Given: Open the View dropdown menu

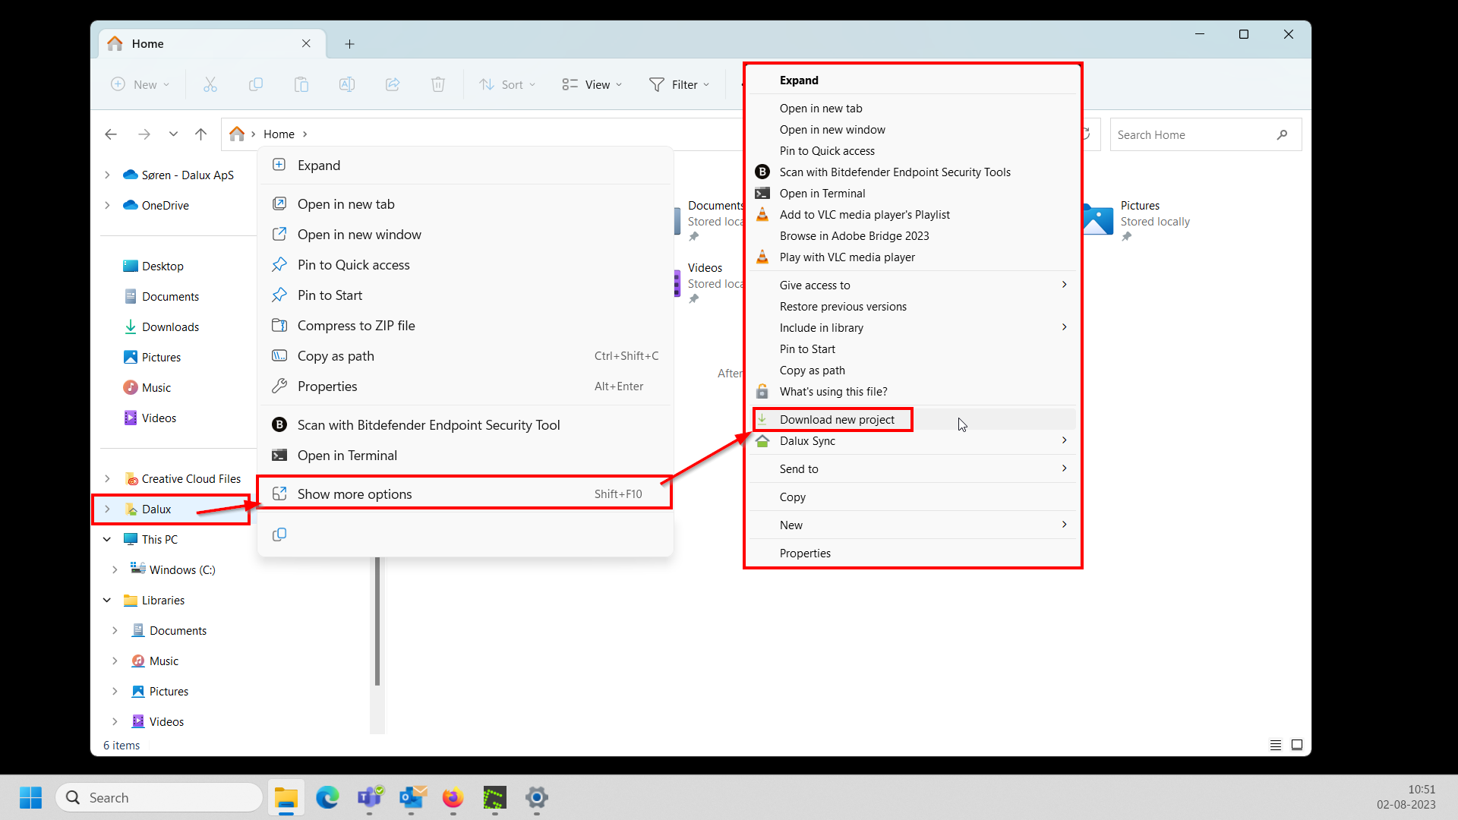Looking at the screenshot, I should tap(592, 84).
